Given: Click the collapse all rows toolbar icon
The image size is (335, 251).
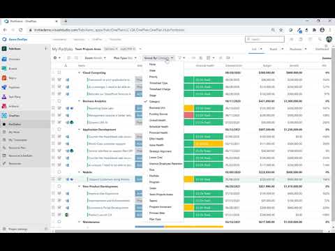Looking at the screenshot, I should click(x=76, y=58).
